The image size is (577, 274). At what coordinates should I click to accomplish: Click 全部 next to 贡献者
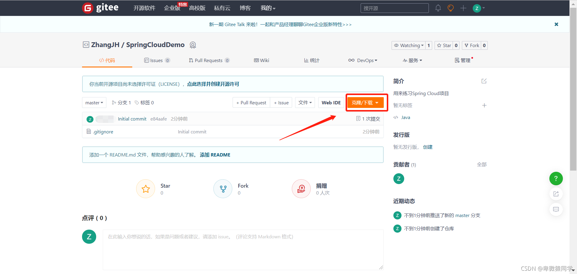(x=482, y=164)
